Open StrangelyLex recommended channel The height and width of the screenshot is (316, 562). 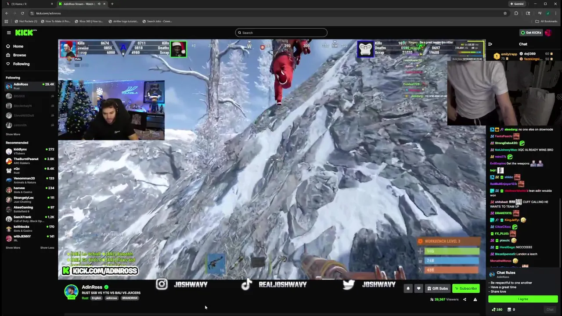click(x=29, y=199)
